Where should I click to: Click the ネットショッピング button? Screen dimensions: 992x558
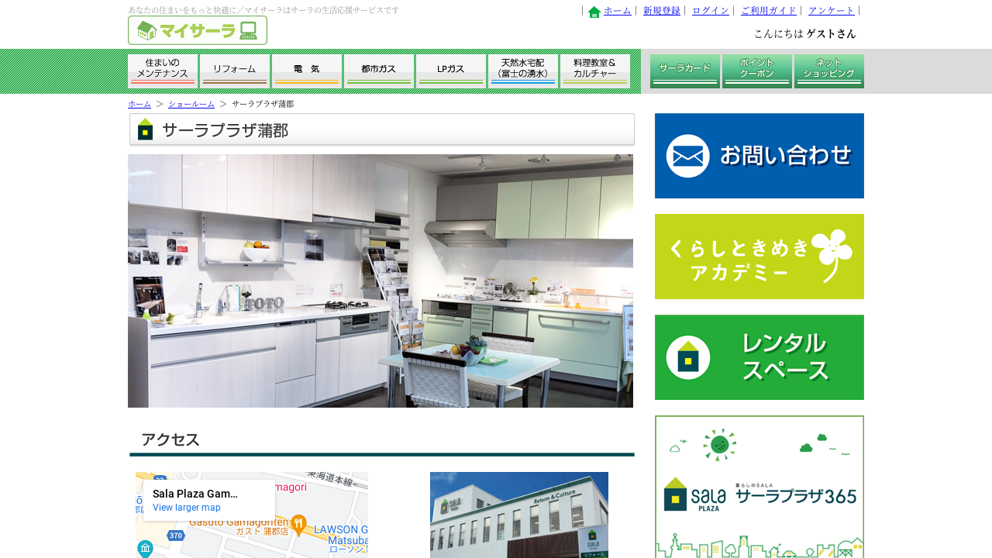[x=829, y=71]
